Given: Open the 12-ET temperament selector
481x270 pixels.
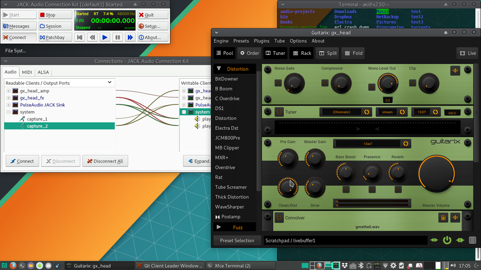Looking at the screenshot, I should pyautogui.click(x=426, y=112).
